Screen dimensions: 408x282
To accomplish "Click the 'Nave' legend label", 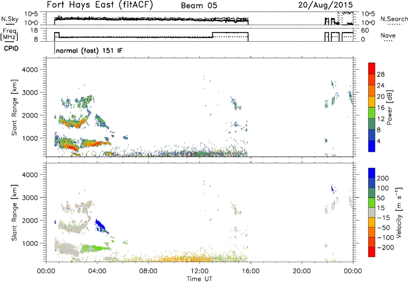I will click(388, 35).
